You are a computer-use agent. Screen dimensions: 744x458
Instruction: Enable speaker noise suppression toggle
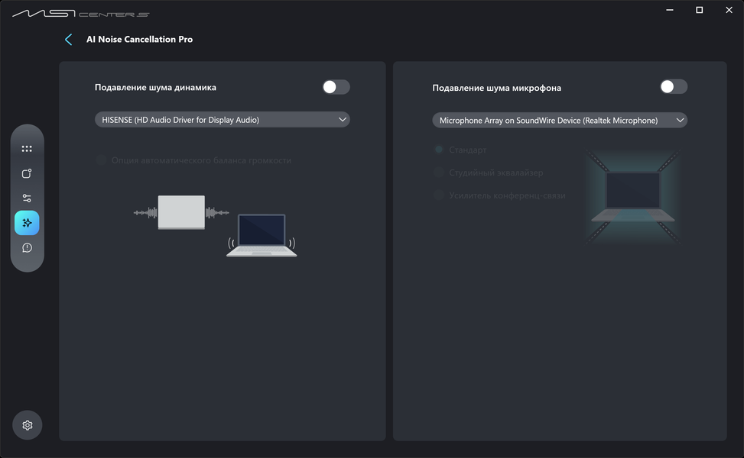336,87
